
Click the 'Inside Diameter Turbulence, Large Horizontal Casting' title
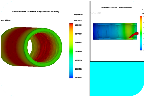(36, 11)
